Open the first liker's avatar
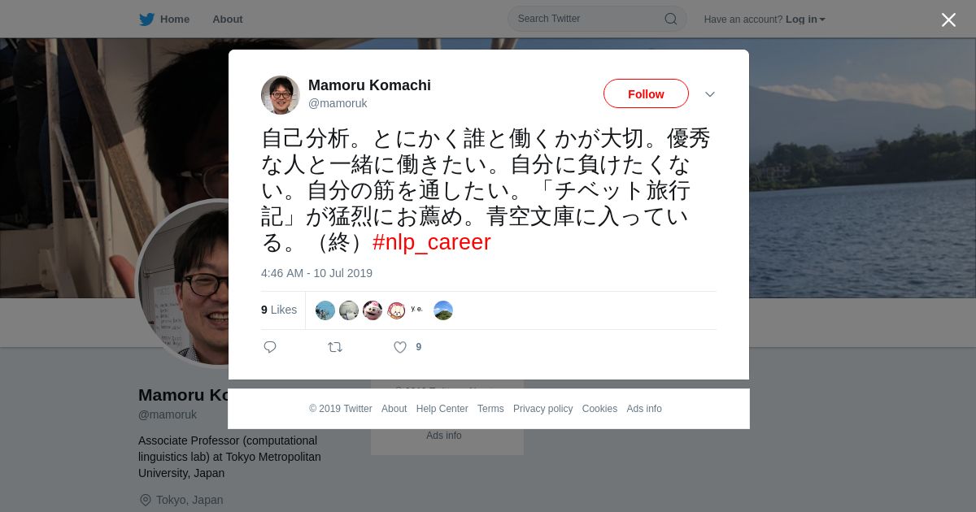The height and width of the screenshot is (512, 976). click(x=325, y=310)
